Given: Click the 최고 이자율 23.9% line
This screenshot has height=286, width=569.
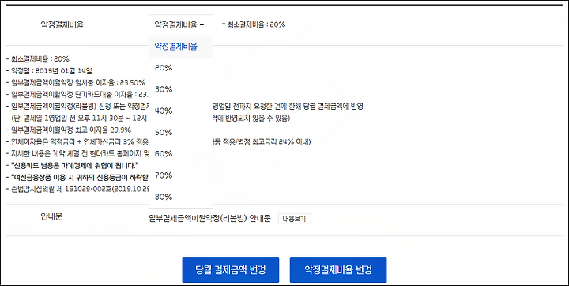Looking at the screenshot, I should coord(69,130).
